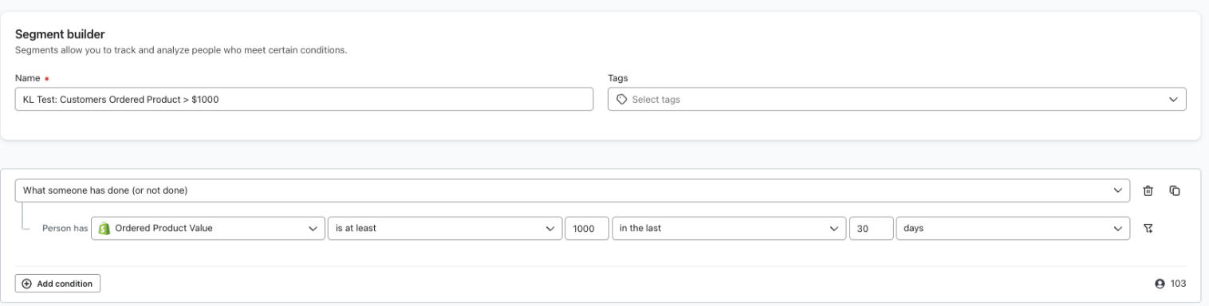The width and height of the screenshot is (1209, 306).
Task: Click the tag icon in Tags field
Action: [621, 100]
